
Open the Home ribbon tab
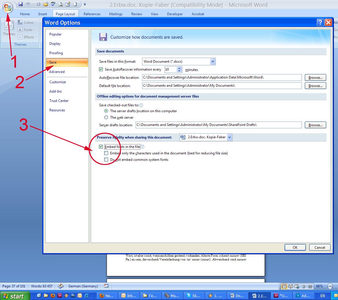click(25, 14)
